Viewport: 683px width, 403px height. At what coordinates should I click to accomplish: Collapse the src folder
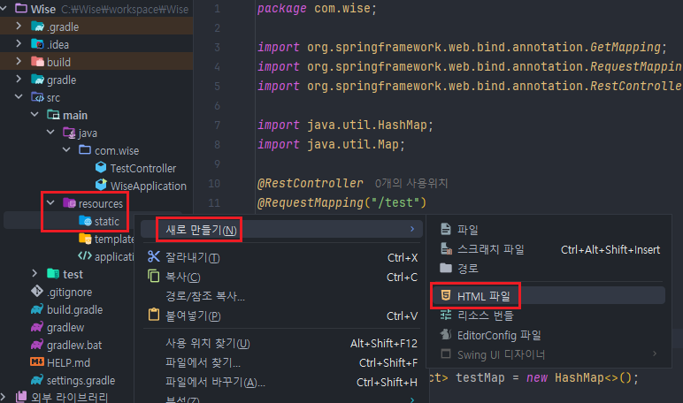tap(19, 96)
